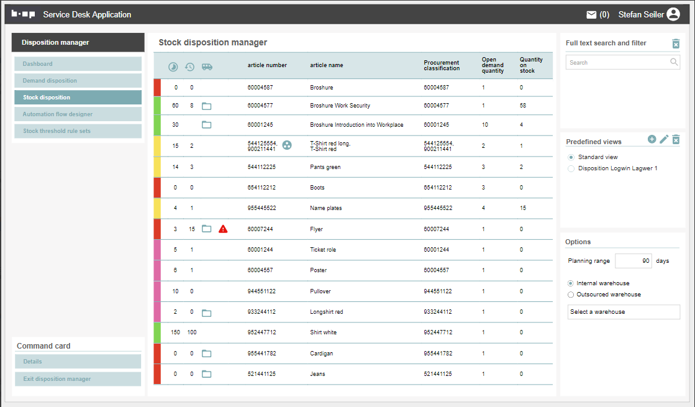Open folder icon in Broshure Work Security row

click(x=207, y=106)
